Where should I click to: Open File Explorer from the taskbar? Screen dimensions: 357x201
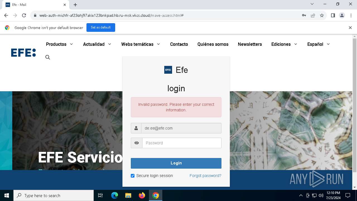click(128, 195)
